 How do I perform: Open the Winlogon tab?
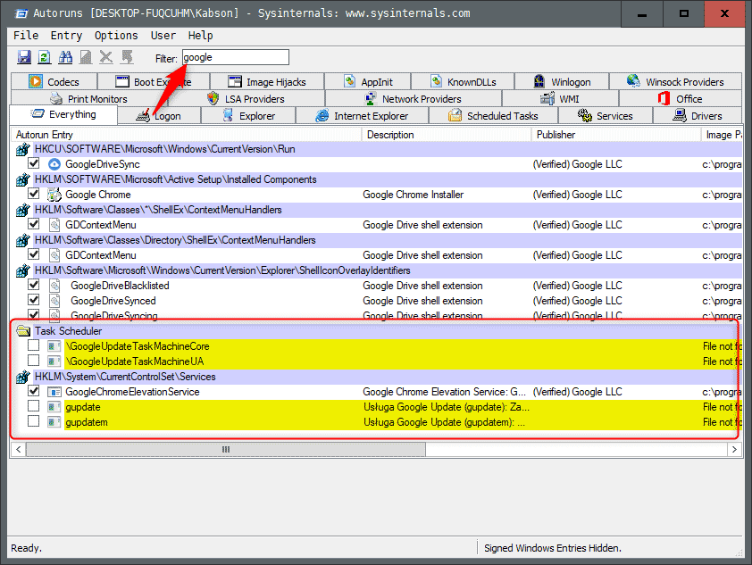pyautogui.click(x=562, y=82)
